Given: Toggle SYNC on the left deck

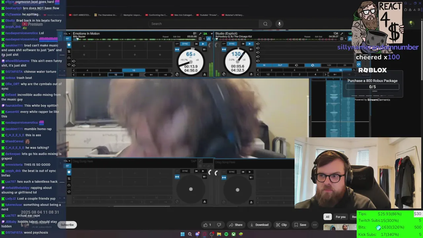Looking at the screenshot, I should point(185,44).
